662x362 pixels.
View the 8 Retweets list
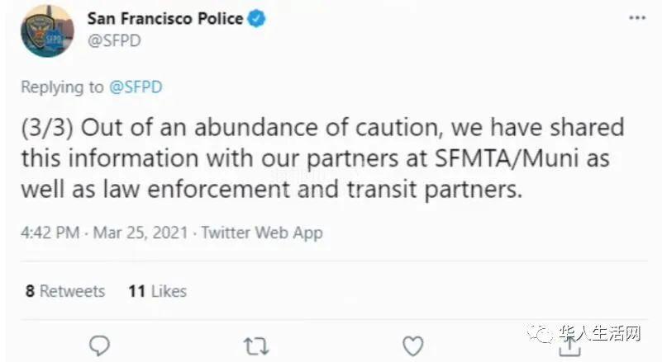65,291
